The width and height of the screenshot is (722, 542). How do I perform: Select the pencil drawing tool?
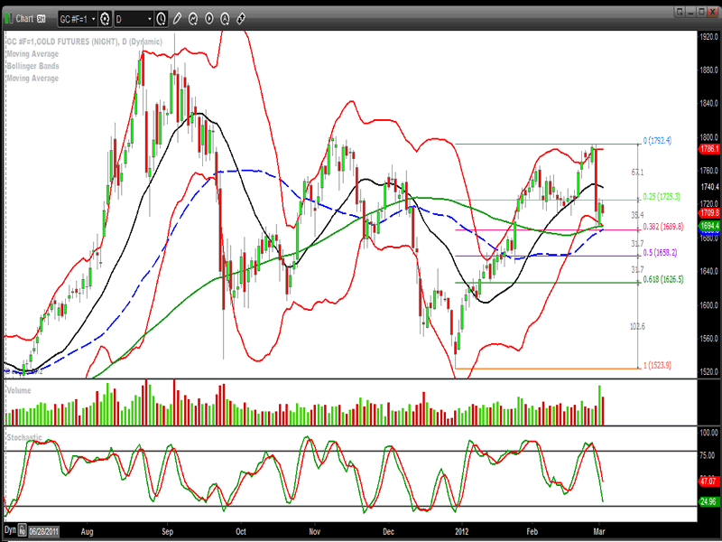click(x=177, y=19)
